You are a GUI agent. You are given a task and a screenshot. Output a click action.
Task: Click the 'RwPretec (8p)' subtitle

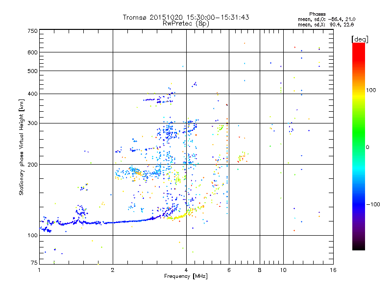(x=186, y=24)
